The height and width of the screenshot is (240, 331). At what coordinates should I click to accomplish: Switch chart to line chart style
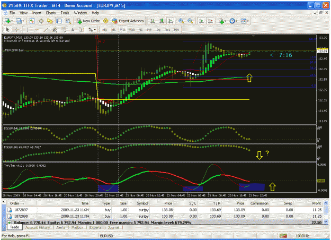[x=171, y=21]
